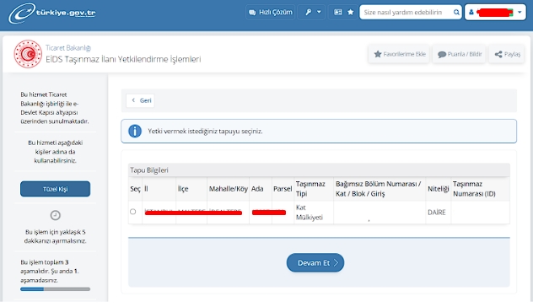Viewport: 533px width, 307px height.
Task: Open Hızlı Çözüm quick help
Action: click(x=270, y=13)
